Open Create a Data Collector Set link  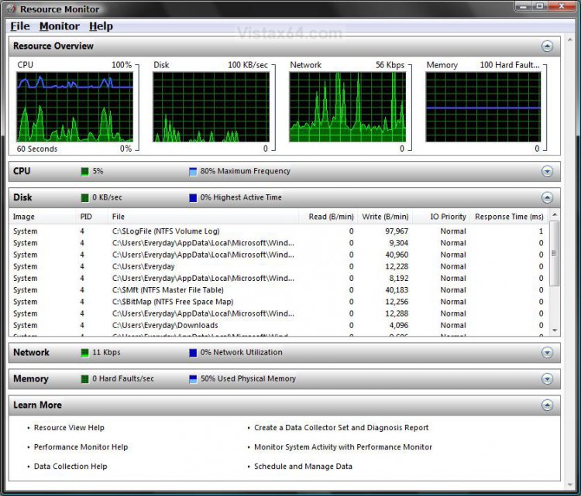[x=341, y=428]
